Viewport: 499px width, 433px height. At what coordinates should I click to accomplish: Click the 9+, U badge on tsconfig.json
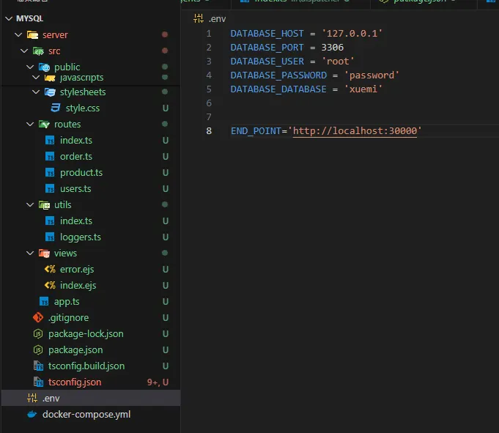pos(158,382)
